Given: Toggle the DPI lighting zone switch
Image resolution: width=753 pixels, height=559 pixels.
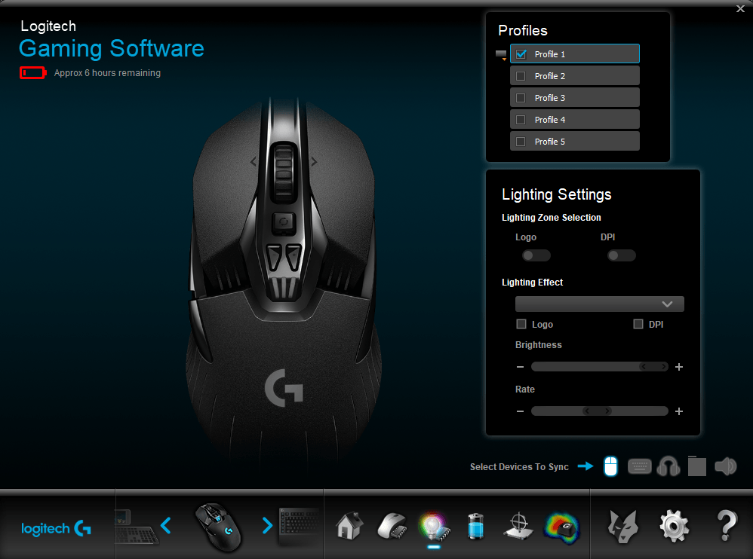Looking at the screenshot, I should (x=622, y=255).
